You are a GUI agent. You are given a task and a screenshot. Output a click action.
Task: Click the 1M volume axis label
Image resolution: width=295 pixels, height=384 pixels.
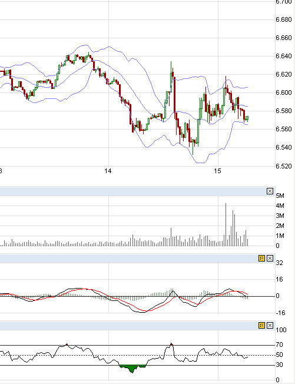point(280,236)
